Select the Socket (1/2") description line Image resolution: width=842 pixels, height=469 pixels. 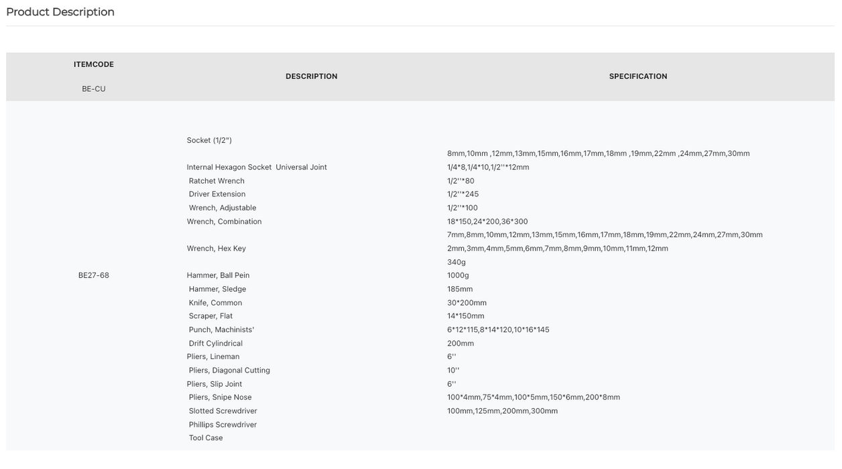[209, 140]
